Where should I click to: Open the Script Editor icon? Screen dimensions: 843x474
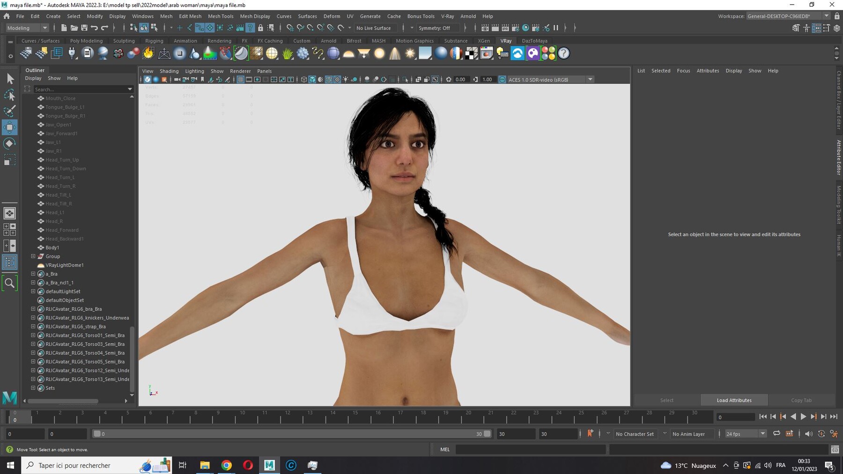pos(835,450)
